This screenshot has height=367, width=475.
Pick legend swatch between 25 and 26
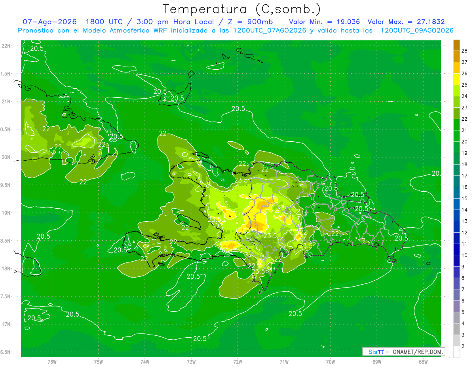click(456, 79)
